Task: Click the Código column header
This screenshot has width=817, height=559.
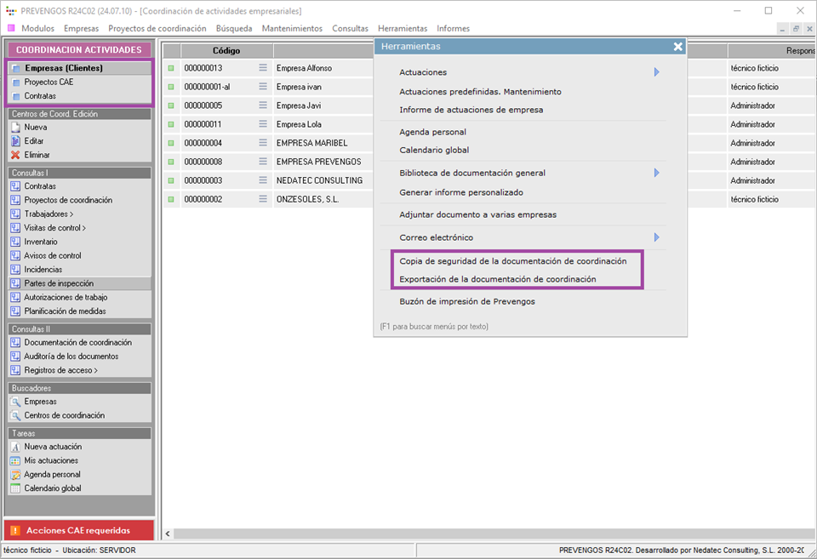Action: coord(226,51)
